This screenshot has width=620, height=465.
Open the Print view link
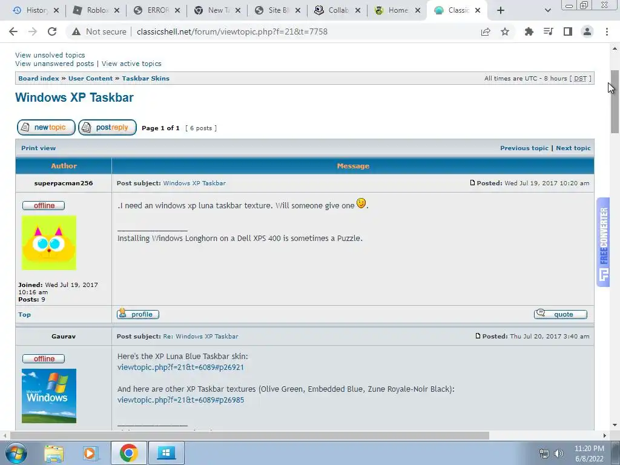point(38,148)
